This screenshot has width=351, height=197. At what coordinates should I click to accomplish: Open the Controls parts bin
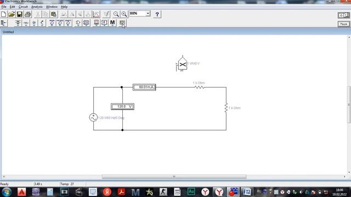104,23
